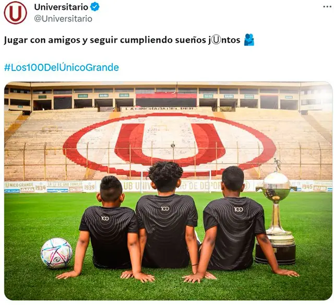The height and width of the screenshot is (305, 334).
Task: Click the ÚNICO GRANDE banner text
Action: tap(19, 184)
